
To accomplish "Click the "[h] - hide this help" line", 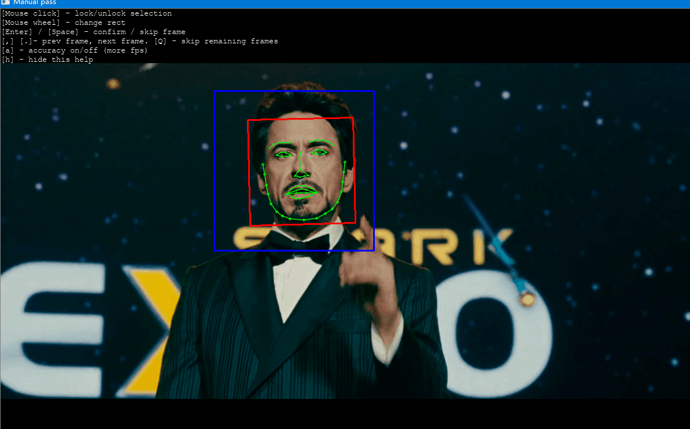I will [x=47, y=60].
